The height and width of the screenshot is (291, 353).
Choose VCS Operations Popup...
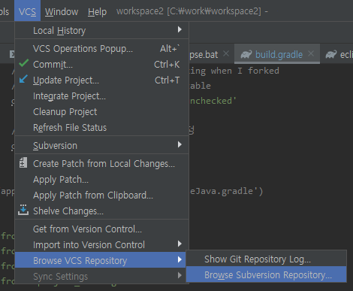pyautogui.click(x=101, y=48)
